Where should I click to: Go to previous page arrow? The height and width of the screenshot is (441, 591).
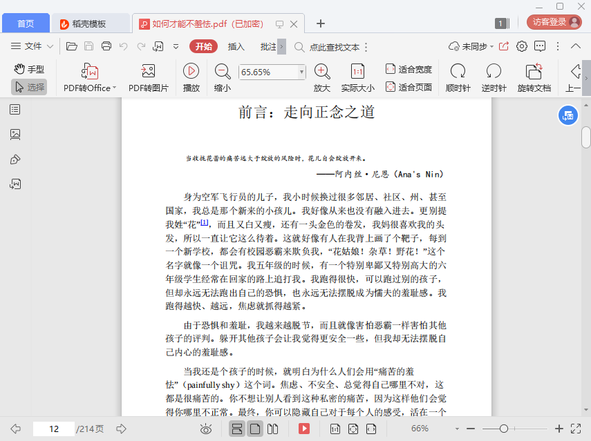15,429
